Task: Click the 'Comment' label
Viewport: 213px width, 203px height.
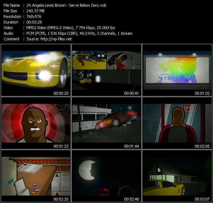Action: click(x=12, y=39)
